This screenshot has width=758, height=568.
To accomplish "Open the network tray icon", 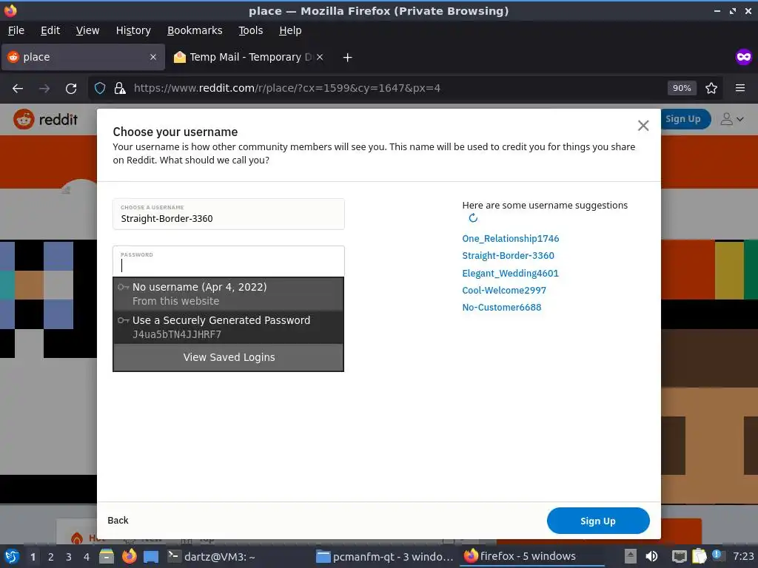I will pos(680,556).
